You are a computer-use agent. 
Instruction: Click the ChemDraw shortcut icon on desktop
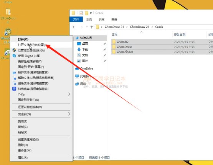click(8, 32)
